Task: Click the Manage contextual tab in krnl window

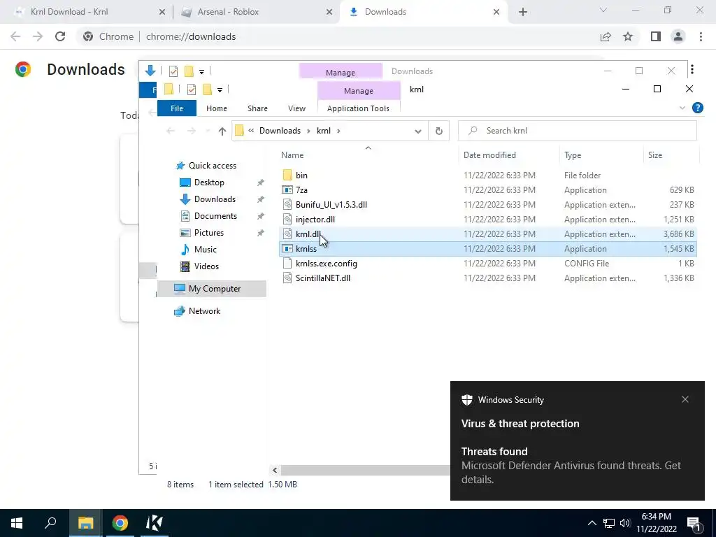Action: (x=359, y=91)
